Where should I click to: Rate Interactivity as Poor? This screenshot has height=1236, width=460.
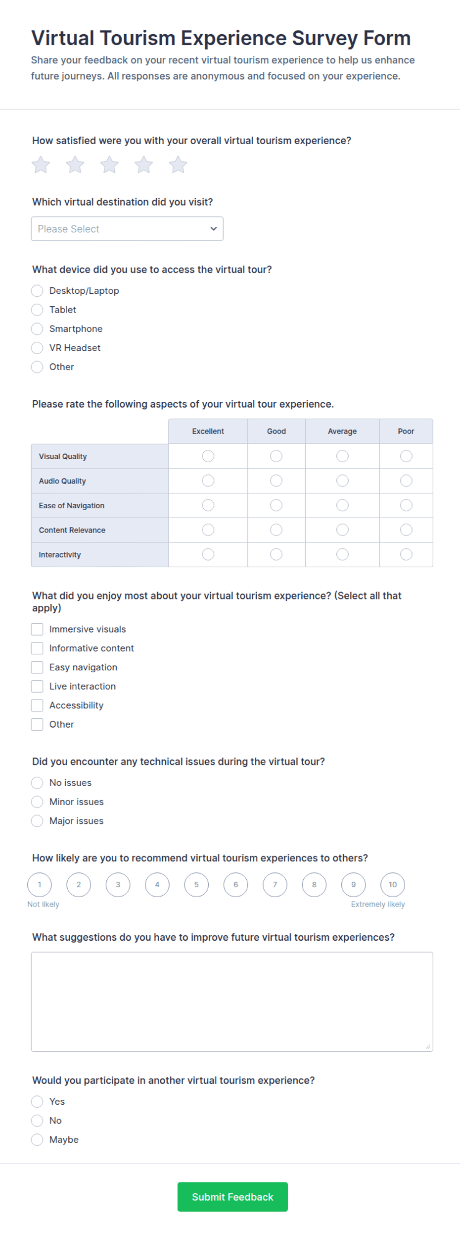click(406, 554)
